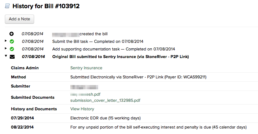Viewport: 258px width, 134px height.
Task: Click the History for Bill #103912 heading
Action: (46, 6)
